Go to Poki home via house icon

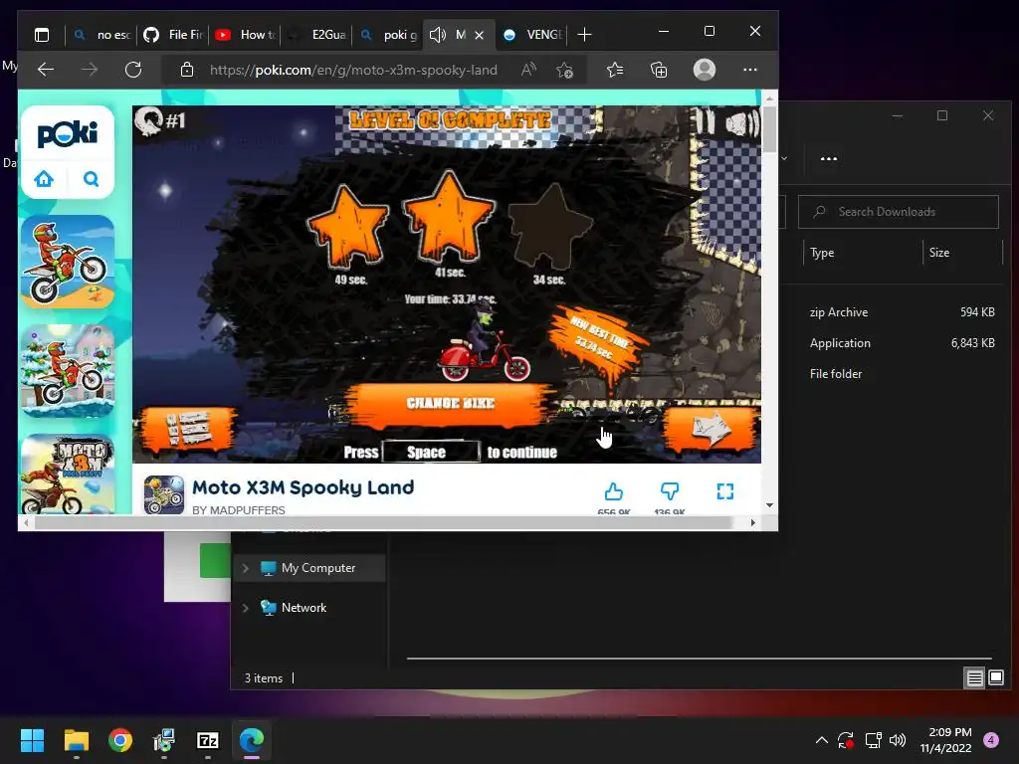44,179
